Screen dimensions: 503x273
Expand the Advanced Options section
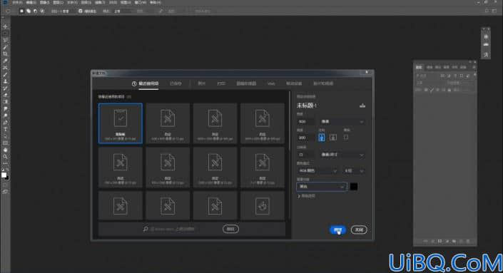point(306,196)
